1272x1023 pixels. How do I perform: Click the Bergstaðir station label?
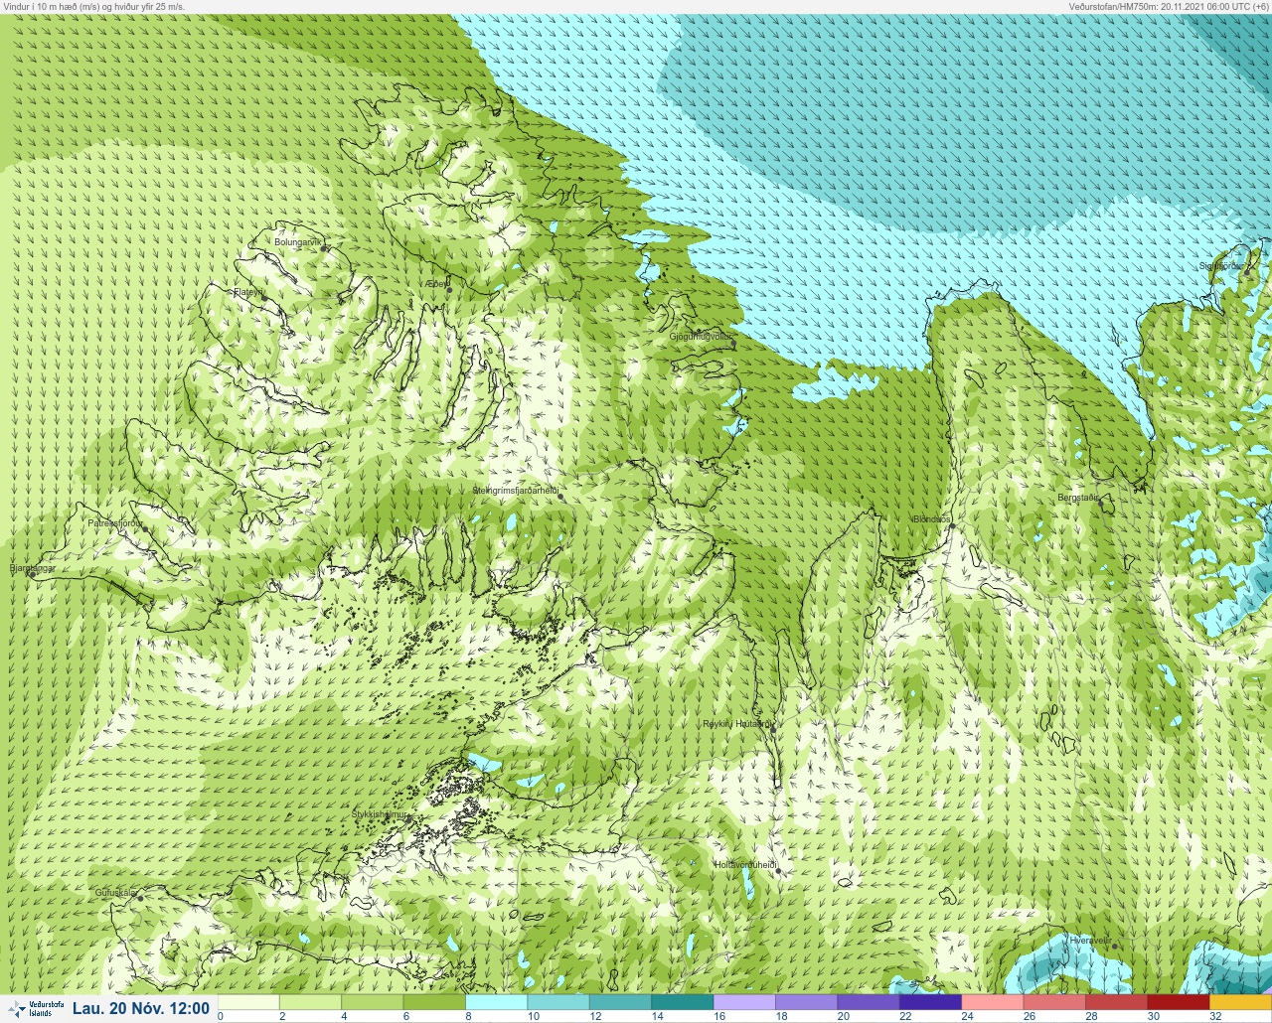(x=1078, y=498)
